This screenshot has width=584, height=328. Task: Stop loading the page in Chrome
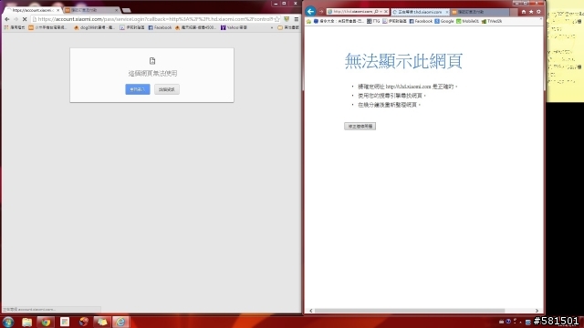tap(25, 19)
